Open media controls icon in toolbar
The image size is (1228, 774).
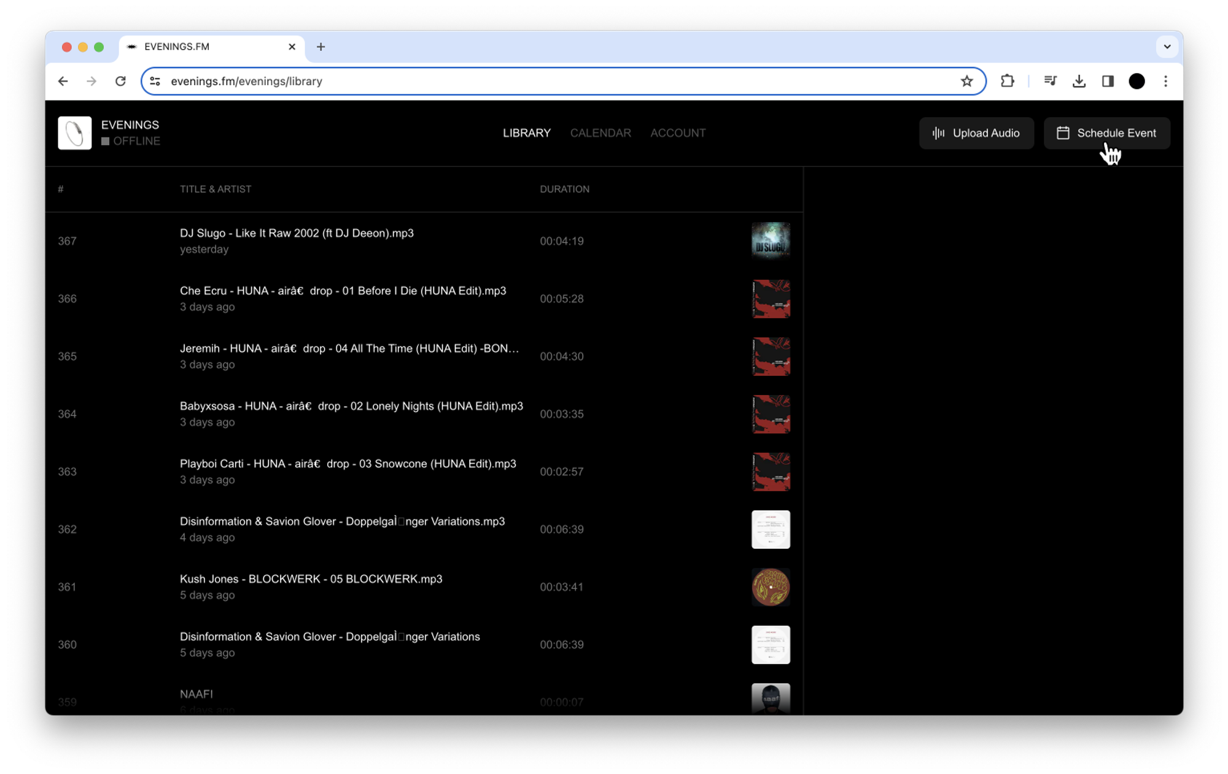[x=1050, y=81]
